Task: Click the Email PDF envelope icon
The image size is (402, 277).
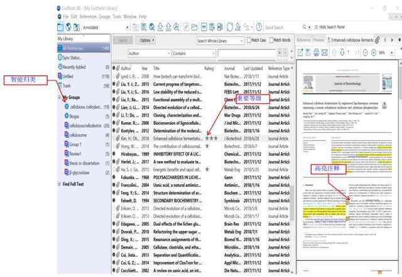Action: pos(325,53)
